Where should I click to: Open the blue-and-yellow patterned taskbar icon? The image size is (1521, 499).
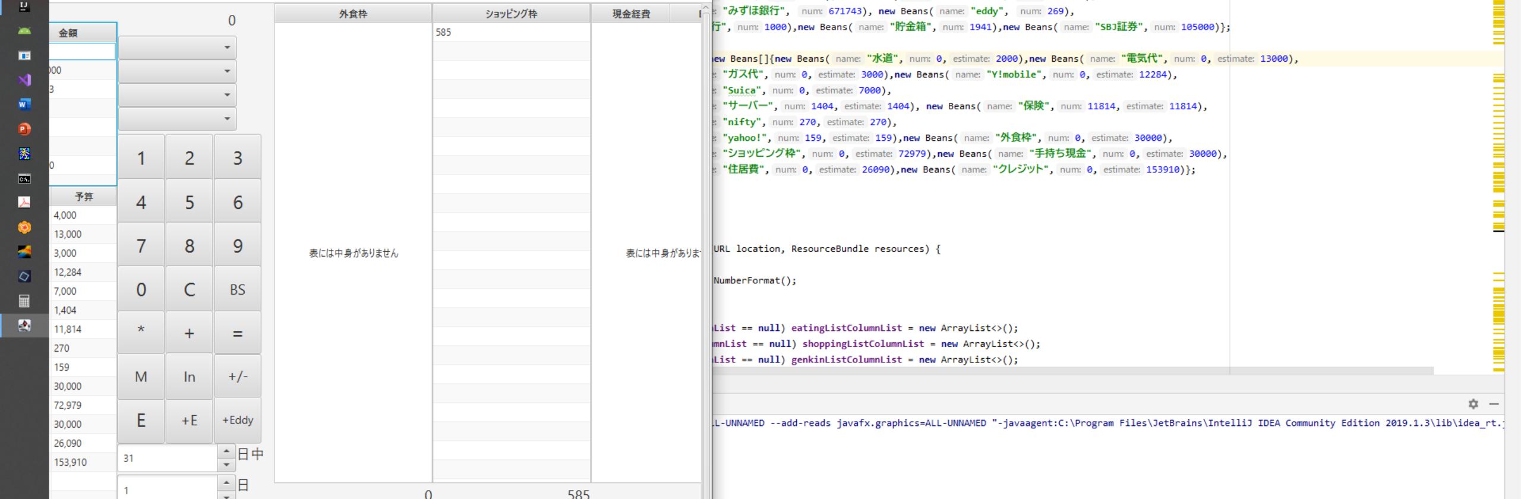(x=24, y=154)
